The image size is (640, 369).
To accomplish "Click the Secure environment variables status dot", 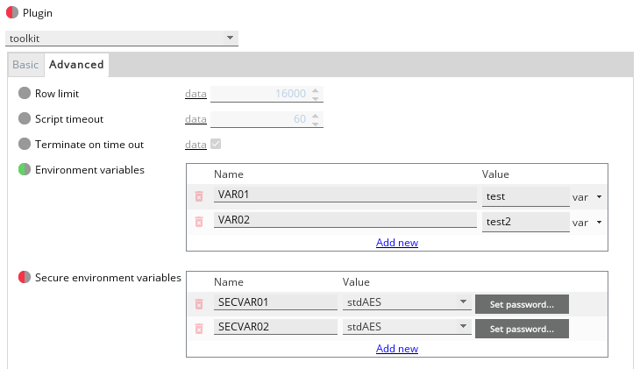I will (25, 278).
